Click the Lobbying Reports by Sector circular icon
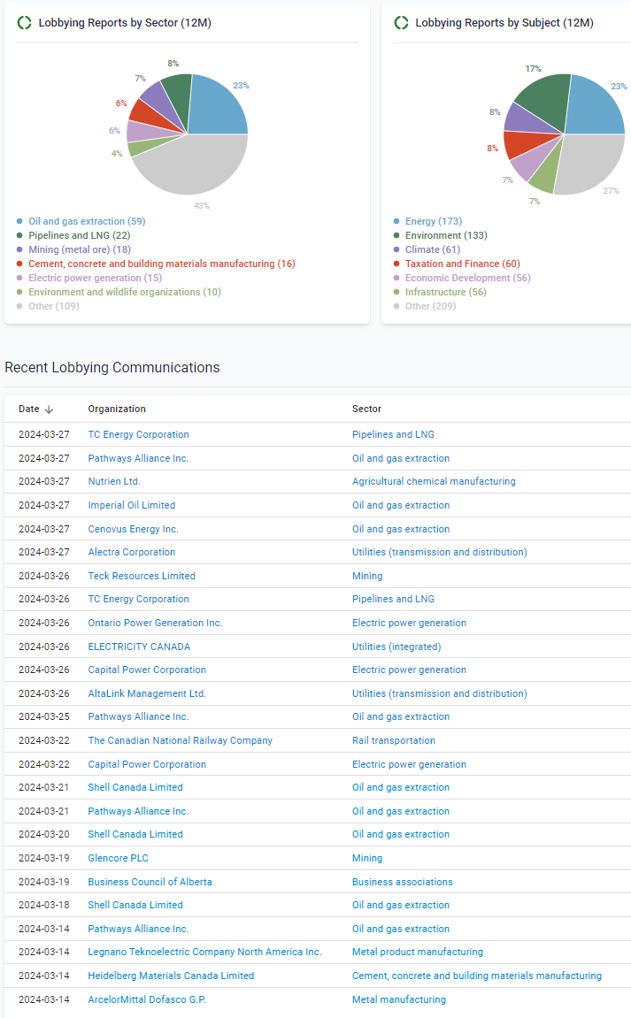The width and height of the screenshot is (631, 1018). [x=24, y=23]
